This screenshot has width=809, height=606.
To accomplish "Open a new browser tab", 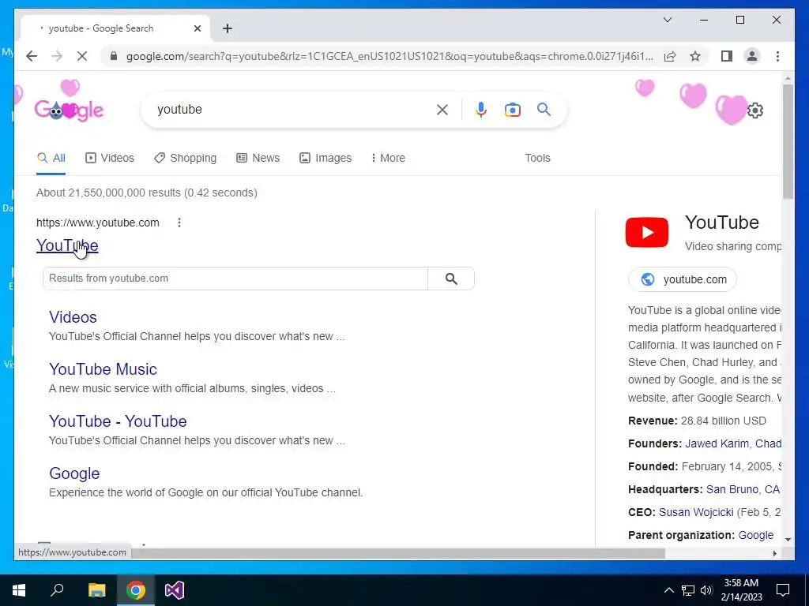I will 227,28.
